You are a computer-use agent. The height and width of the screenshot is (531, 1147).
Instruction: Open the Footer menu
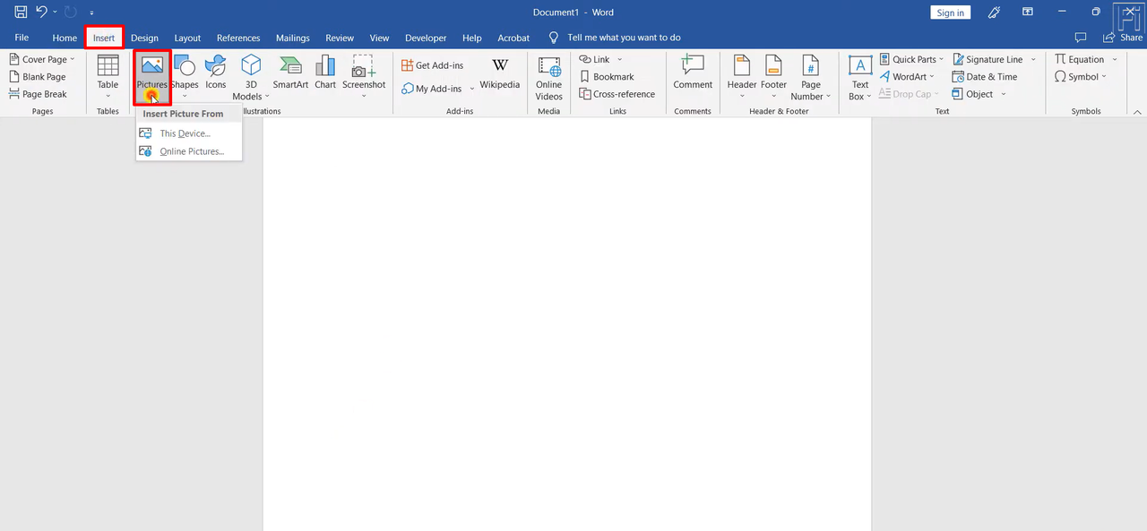pos(774,77)
